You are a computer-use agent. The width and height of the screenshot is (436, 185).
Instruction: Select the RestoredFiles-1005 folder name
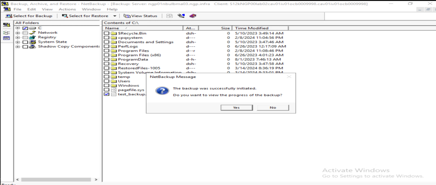click(x=139, y=68)
